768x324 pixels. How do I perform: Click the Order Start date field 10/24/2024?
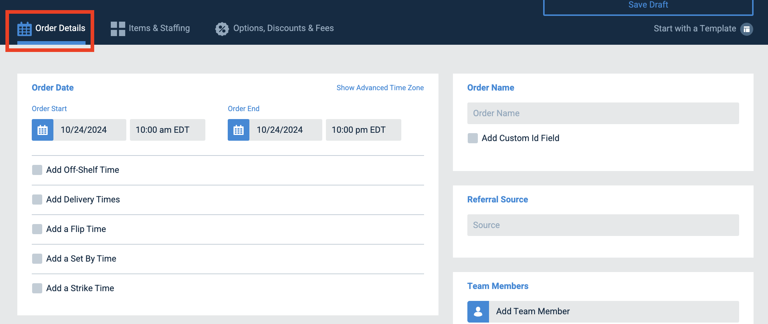90,130
